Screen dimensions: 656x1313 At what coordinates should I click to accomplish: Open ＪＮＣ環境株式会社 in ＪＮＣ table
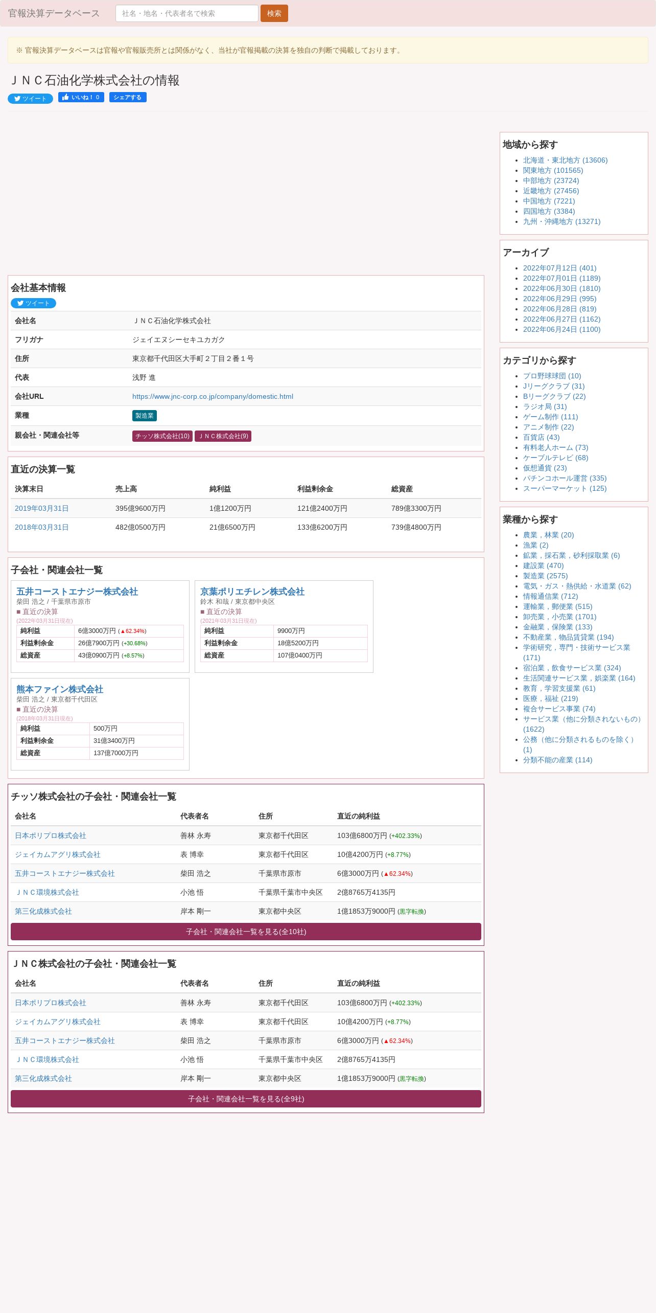tap(47, 1059)
